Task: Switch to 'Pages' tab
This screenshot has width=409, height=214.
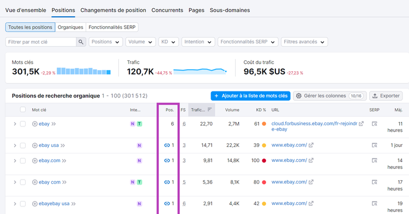Action: tap(196, 10)
